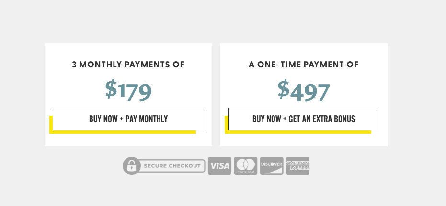Click the Visa card icon
Image resolution: width=446 pixels, height=206 pixels.
219,166
